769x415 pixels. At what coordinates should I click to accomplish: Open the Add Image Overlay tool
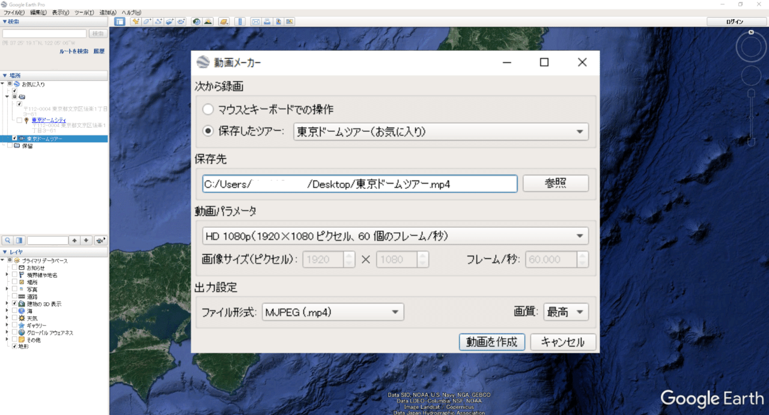tap(170, 21)
